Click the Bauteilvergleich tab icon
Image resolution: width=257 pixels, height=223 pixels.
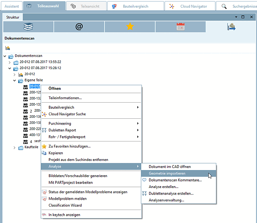(x=114, y=7)
